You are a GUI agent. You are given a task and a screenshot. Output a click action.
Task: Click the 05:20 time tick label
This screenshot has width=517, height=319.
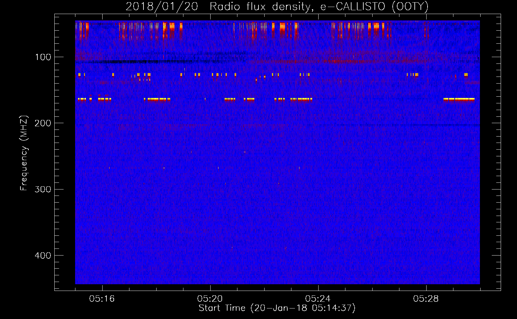[x=210, y=299]
